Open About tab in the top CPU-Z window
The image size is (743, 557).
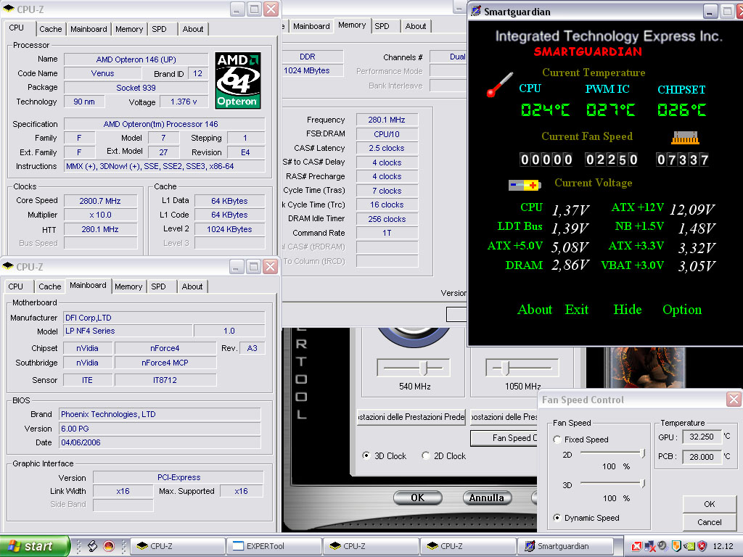[x=193, y=29]
